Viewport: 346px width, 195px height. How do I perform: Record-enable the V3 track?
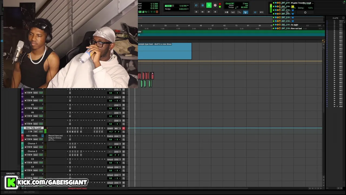tap(26, 93)
